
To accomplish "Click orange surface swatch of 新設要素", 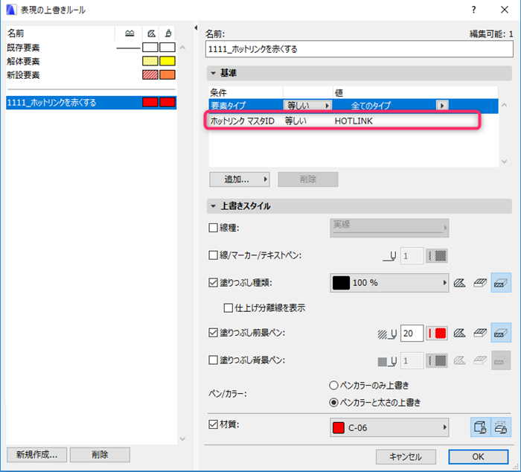I will tap(167, 74).
